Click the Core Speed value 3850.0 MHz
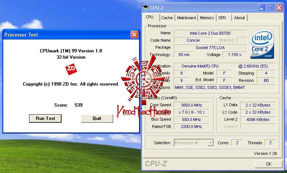Viewport: 287px width, 173px height. 191,105
